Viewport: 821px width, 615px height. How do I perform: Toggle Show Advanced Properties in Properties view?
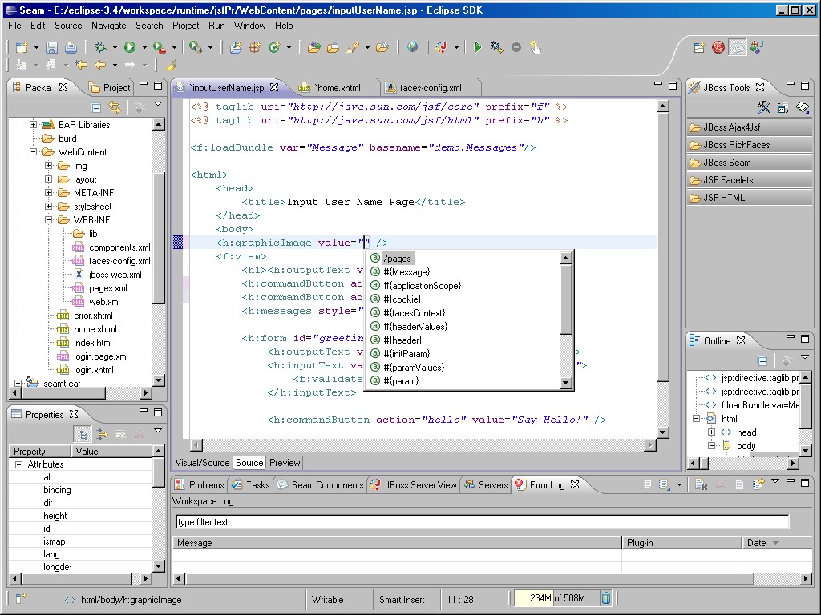102,434
